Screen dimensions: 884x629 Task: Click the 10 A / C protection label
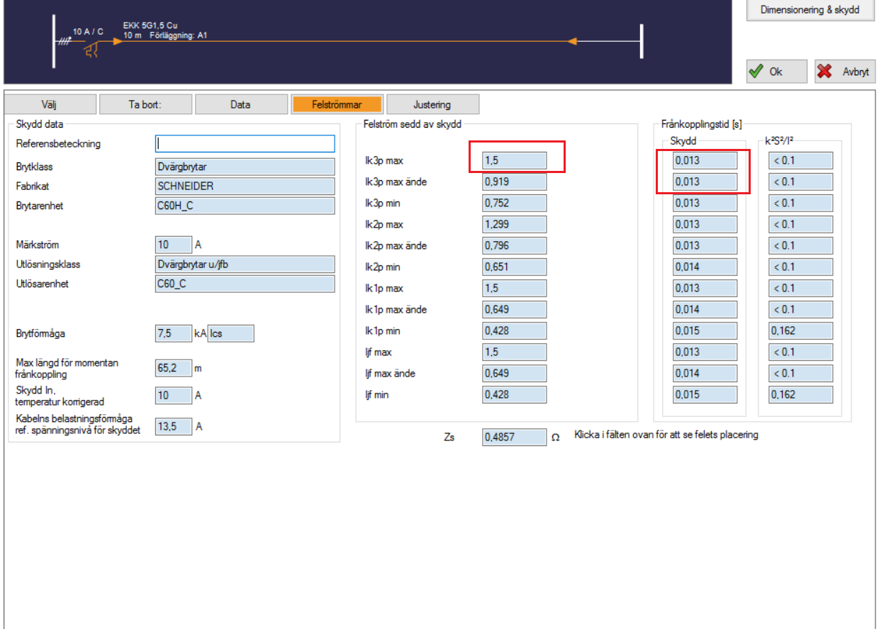[88, 32]
